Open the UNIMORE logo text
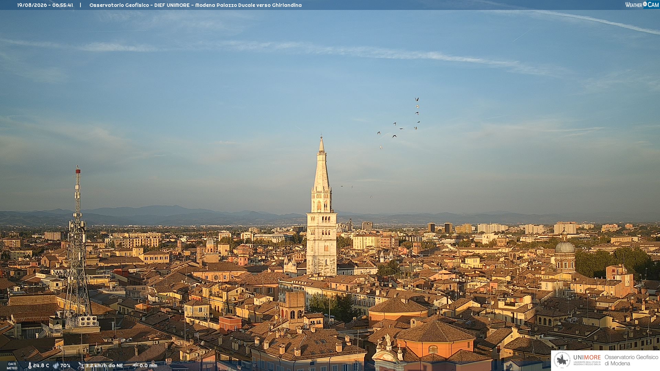This screenshot has width=660, height=371. [587, 358]
